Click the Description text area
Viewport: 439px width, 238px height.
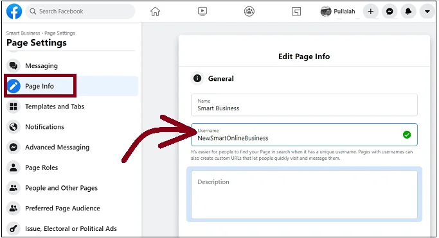pyautogui.click(x=304, y=194)
